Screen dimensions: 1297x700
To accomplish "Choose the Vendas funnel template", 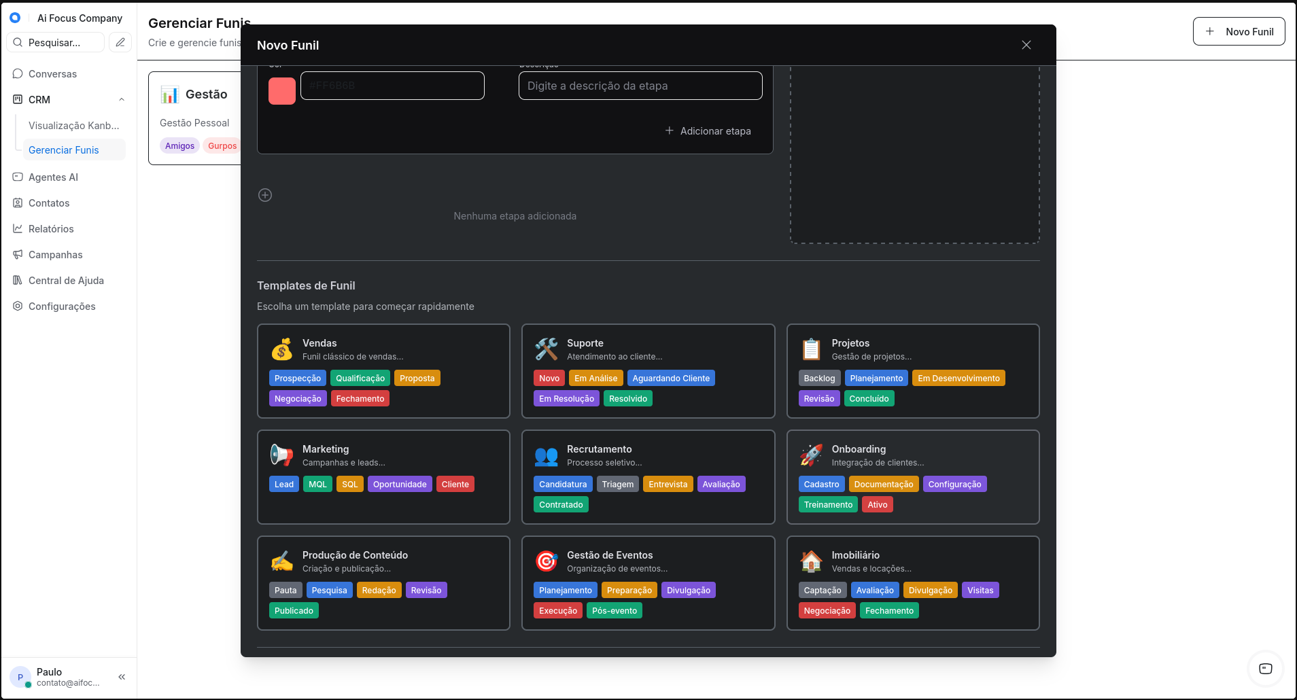I will point(383,371).
